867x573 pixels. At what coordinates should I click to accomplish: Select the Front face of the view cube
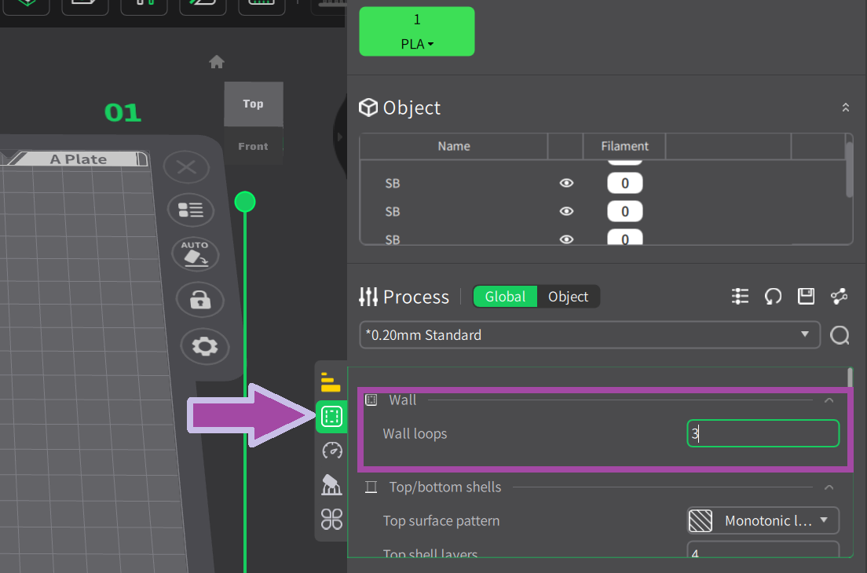[253, 146]
